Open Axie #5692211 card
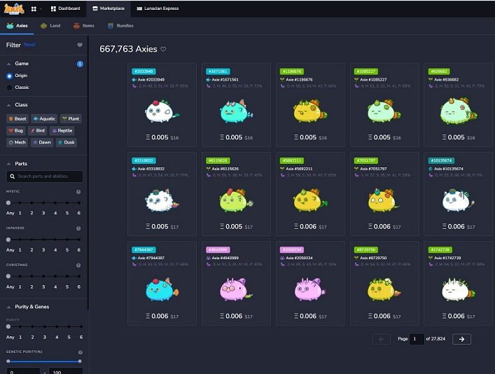This screenshot has width=495, height=374. 310,194
